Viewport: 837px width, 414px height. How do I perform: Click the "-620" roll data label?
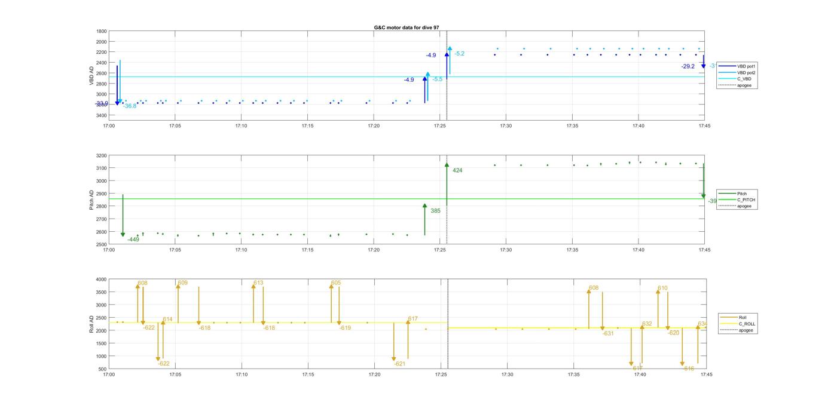[x=674, y=333]
